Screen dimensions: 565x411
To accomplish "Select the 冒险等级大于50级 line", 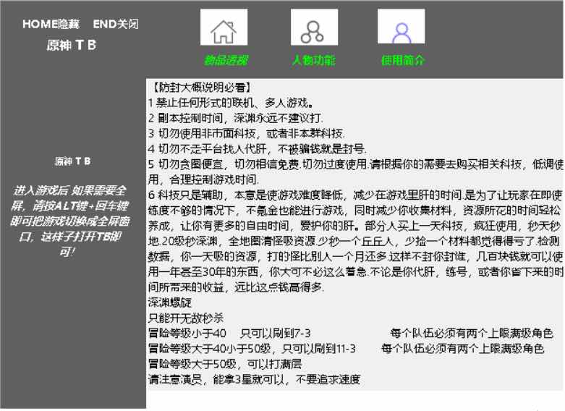I will pyautogui.click(x=225, y=364).
